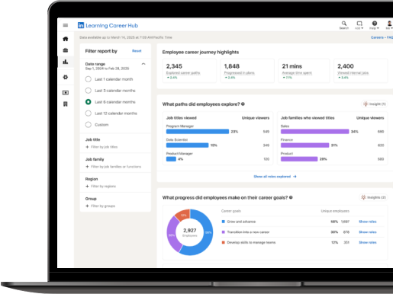Click the 21 mins Average time spent card
393x294 pixels.
pyautogui.click(x=304, y=71)
